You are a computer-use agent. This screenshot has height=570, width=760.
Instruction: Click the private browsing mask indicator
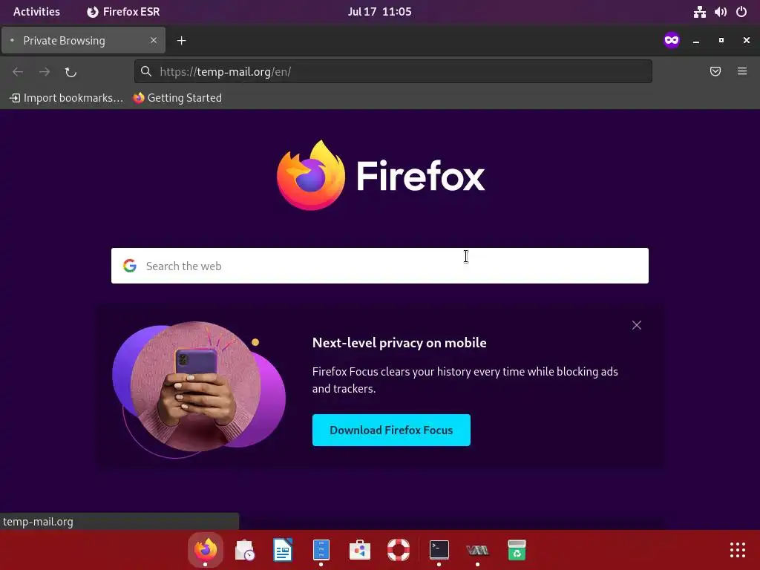tap(672, 40)
